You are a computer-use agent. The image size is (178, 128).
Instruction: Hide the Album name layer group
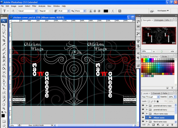pyautogui.click(x=143, y=117)
